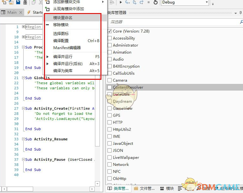Switch to 类库管理器 bottom tab
The width and height of the screenshot is (243, 193).
pyautogui.click(x=118, y=189)
